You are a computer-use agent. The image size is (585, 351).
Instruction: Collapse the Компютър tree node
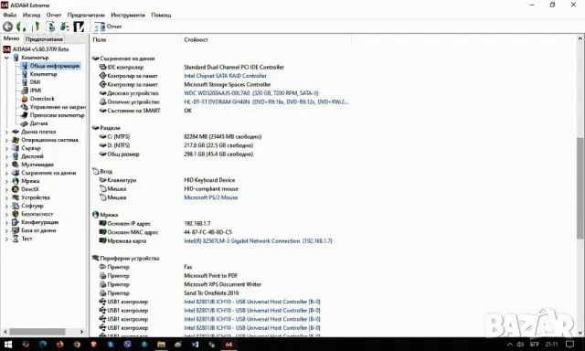click(x=6, y=58)
